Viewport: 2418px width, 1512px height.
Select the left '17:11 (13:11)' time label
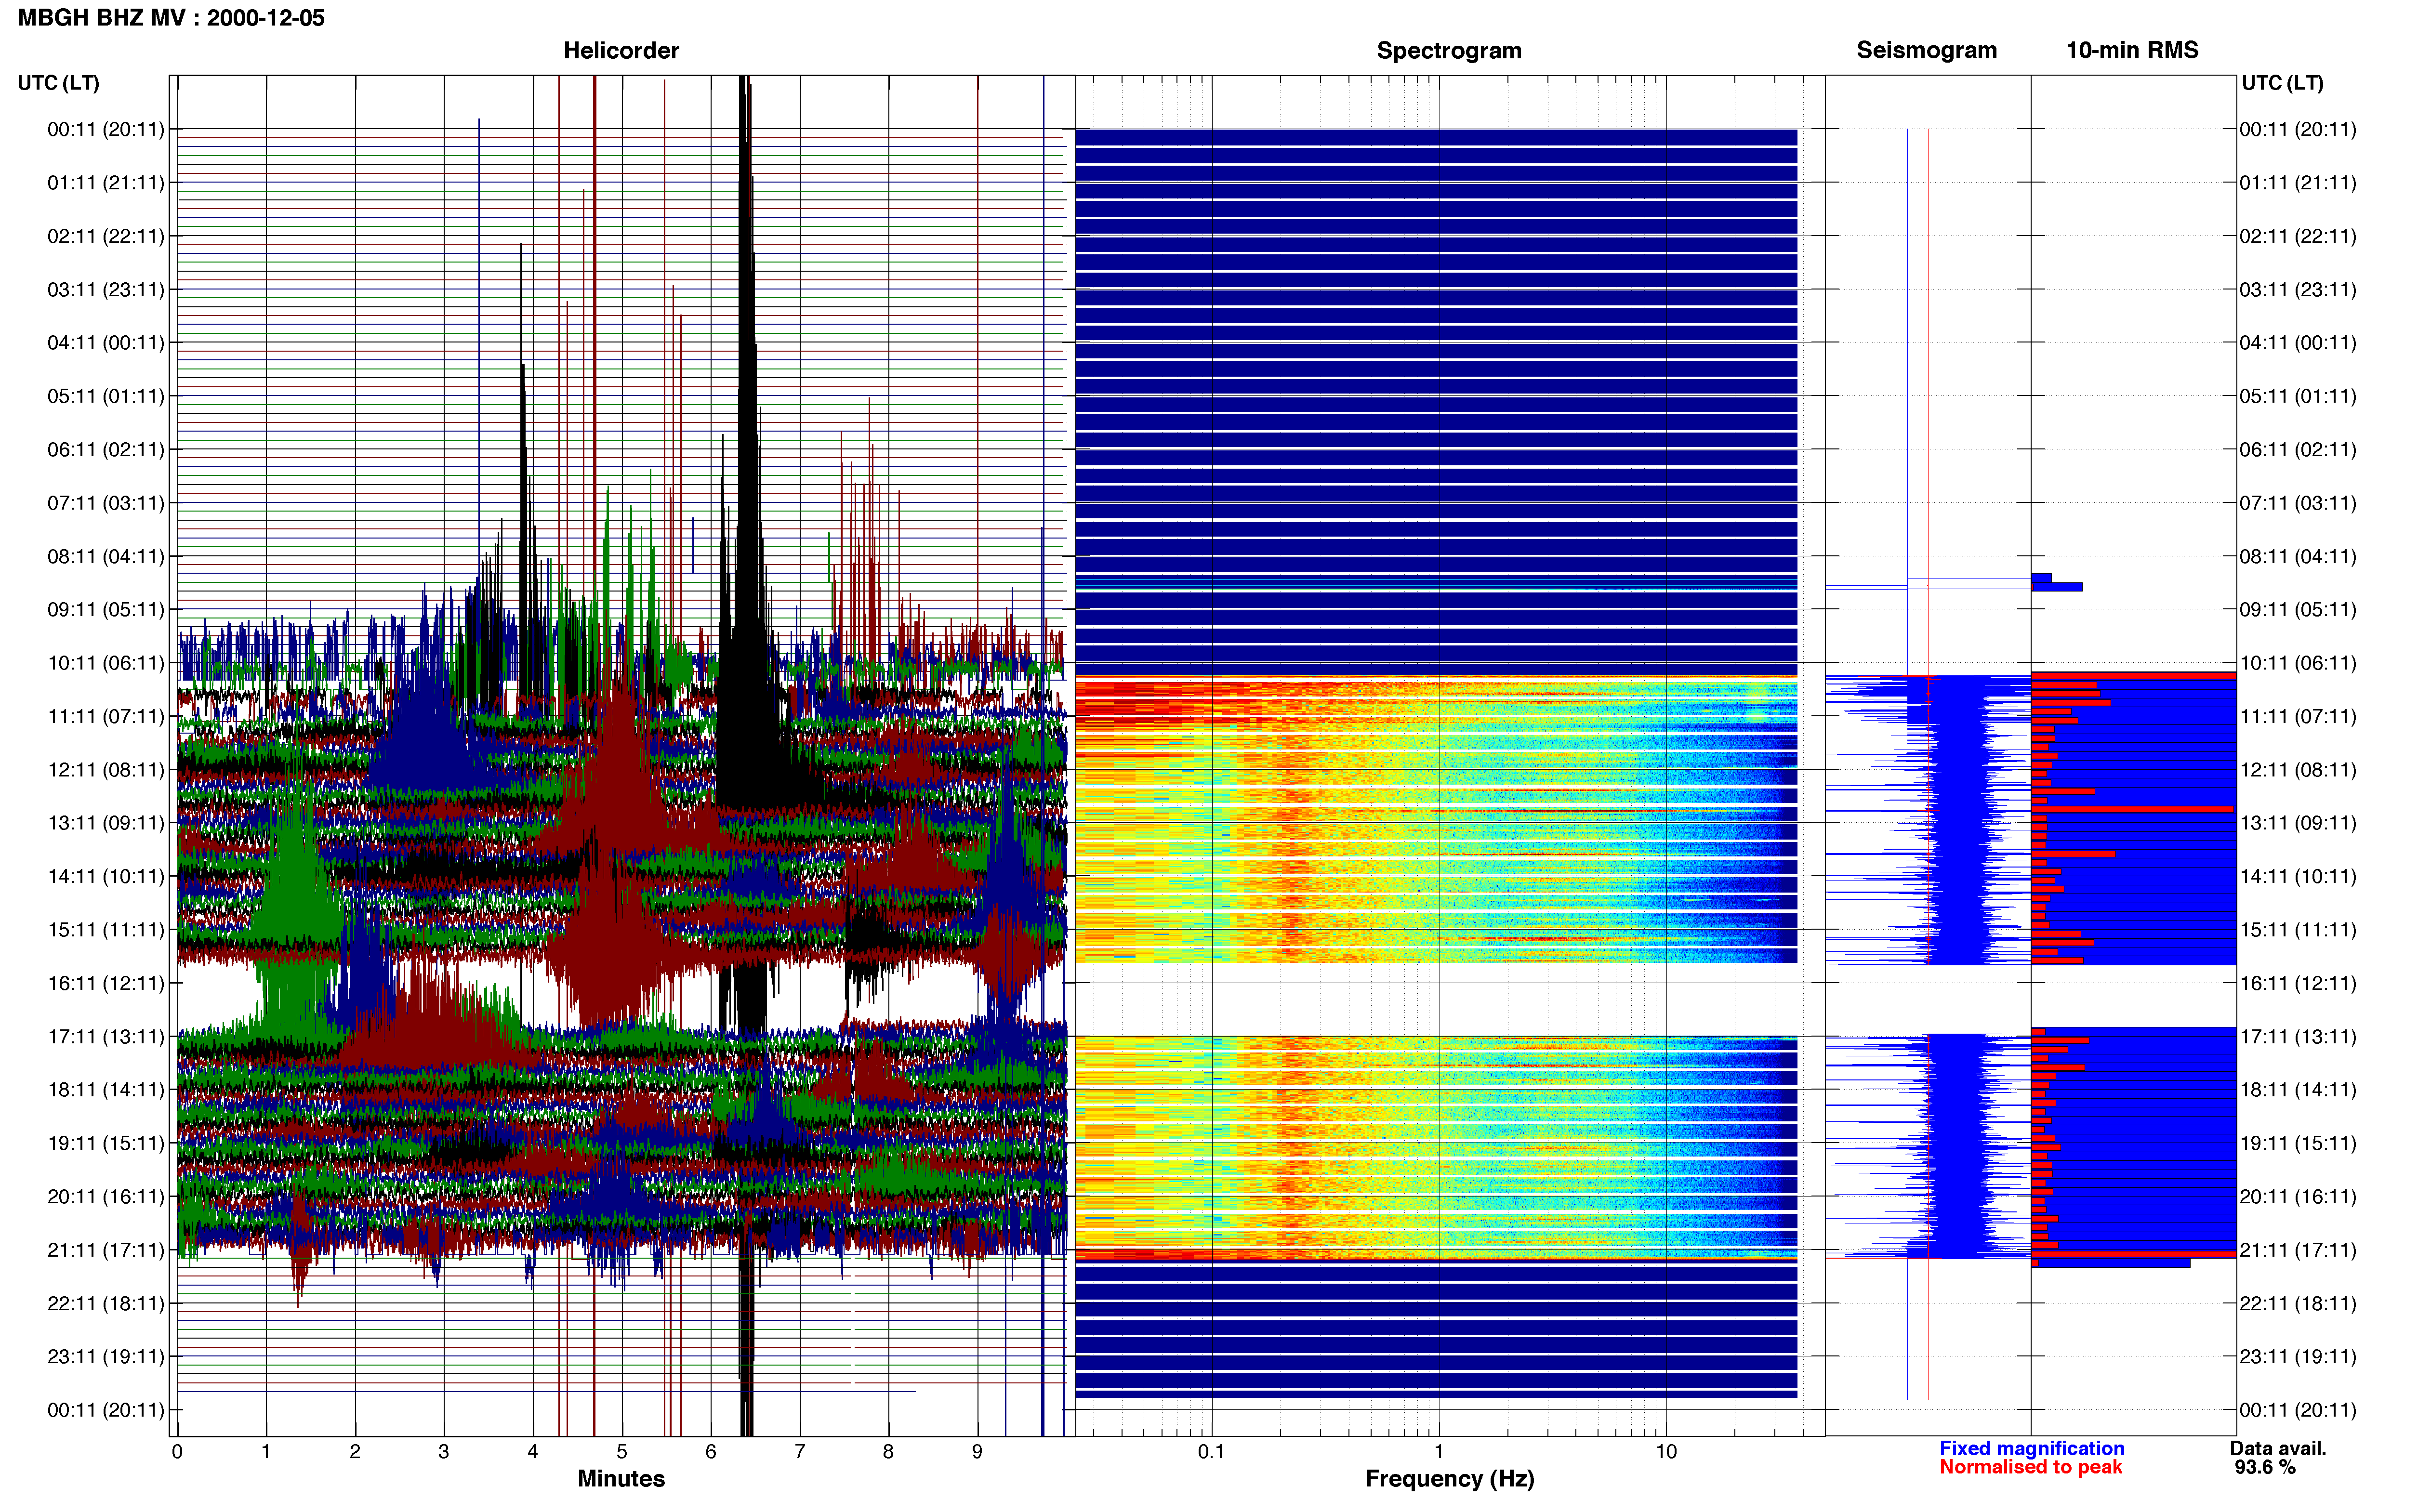pyautogui.click(x=106, y=1037)
